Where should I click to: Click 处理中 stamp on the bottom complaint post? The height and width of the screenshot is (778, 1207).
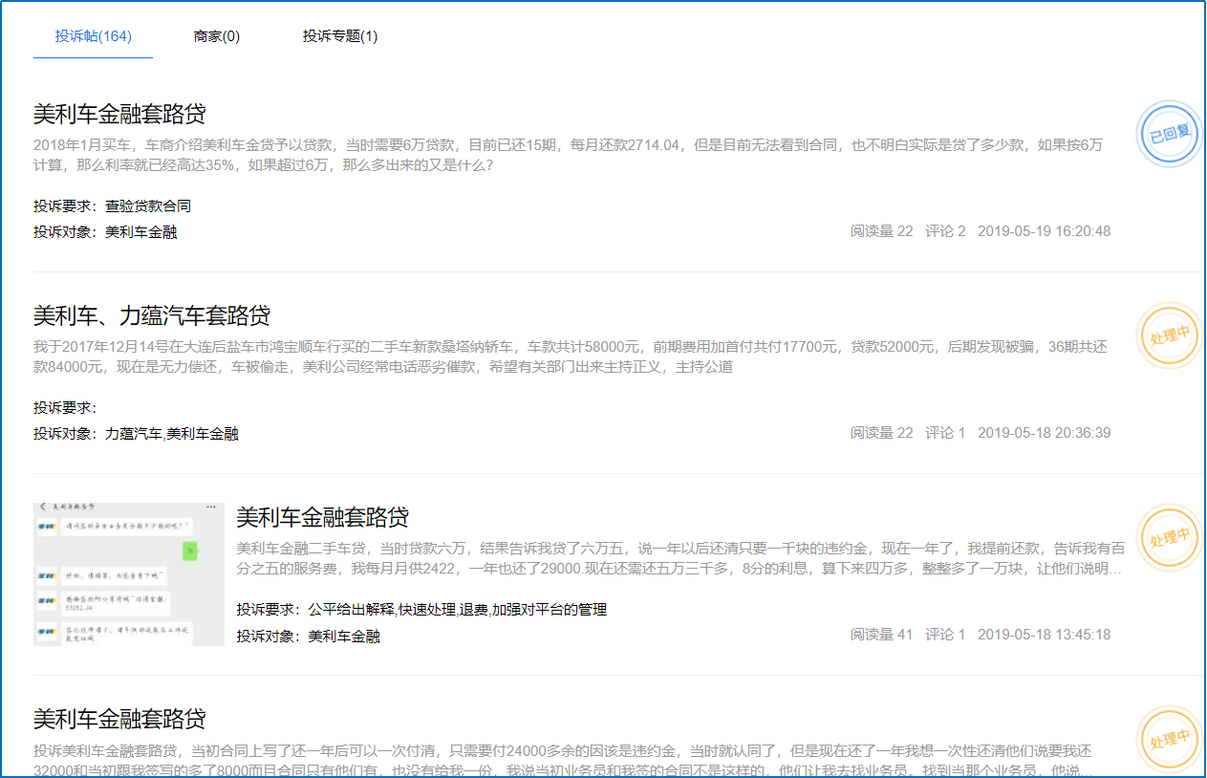(x=1169, y=739)
